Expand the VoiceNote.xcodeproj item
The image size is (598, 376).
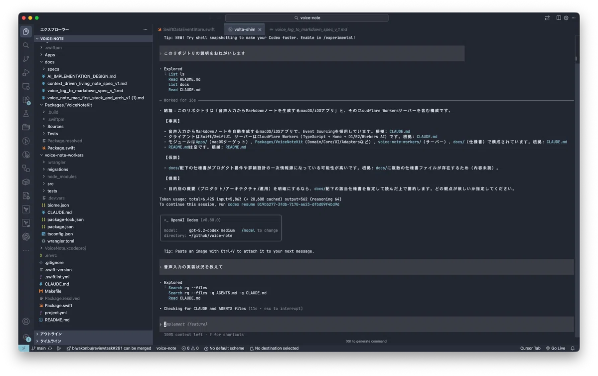coord(94,248)
